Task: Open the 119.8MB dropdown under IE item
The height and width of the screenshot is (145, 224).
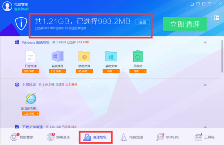Action: (31, 114)
